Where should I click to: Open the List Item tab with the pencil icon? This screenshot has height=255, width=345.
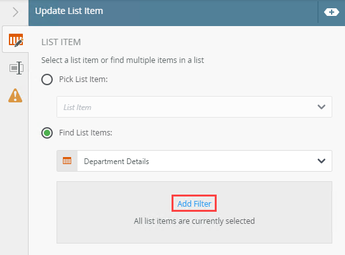16,40
